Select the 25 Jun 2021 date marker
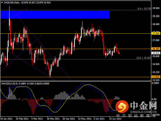The width and height of the screenshot is (161, 121). point(115,119)
